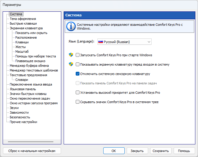
Task: Select Звуки in the tree
Action: click(14, 108)
